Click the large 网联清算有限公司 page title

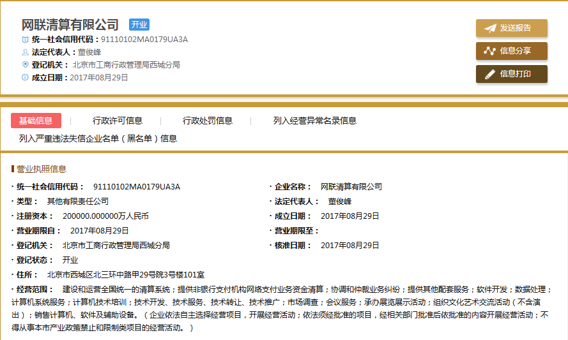(x=70, y=25)
